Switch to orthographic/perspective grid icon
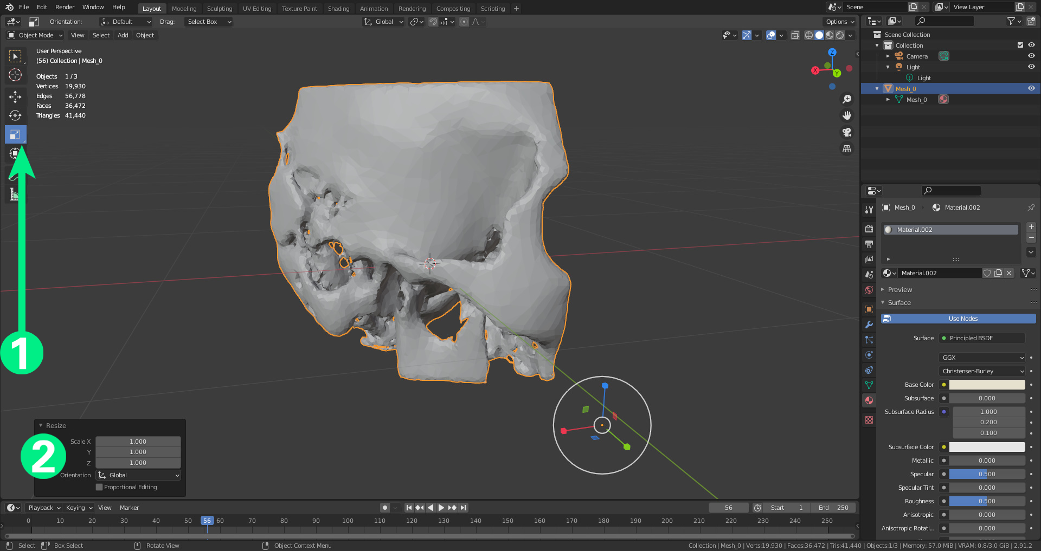This screenshot has height=551, width=1041. (x=846, y=149)
